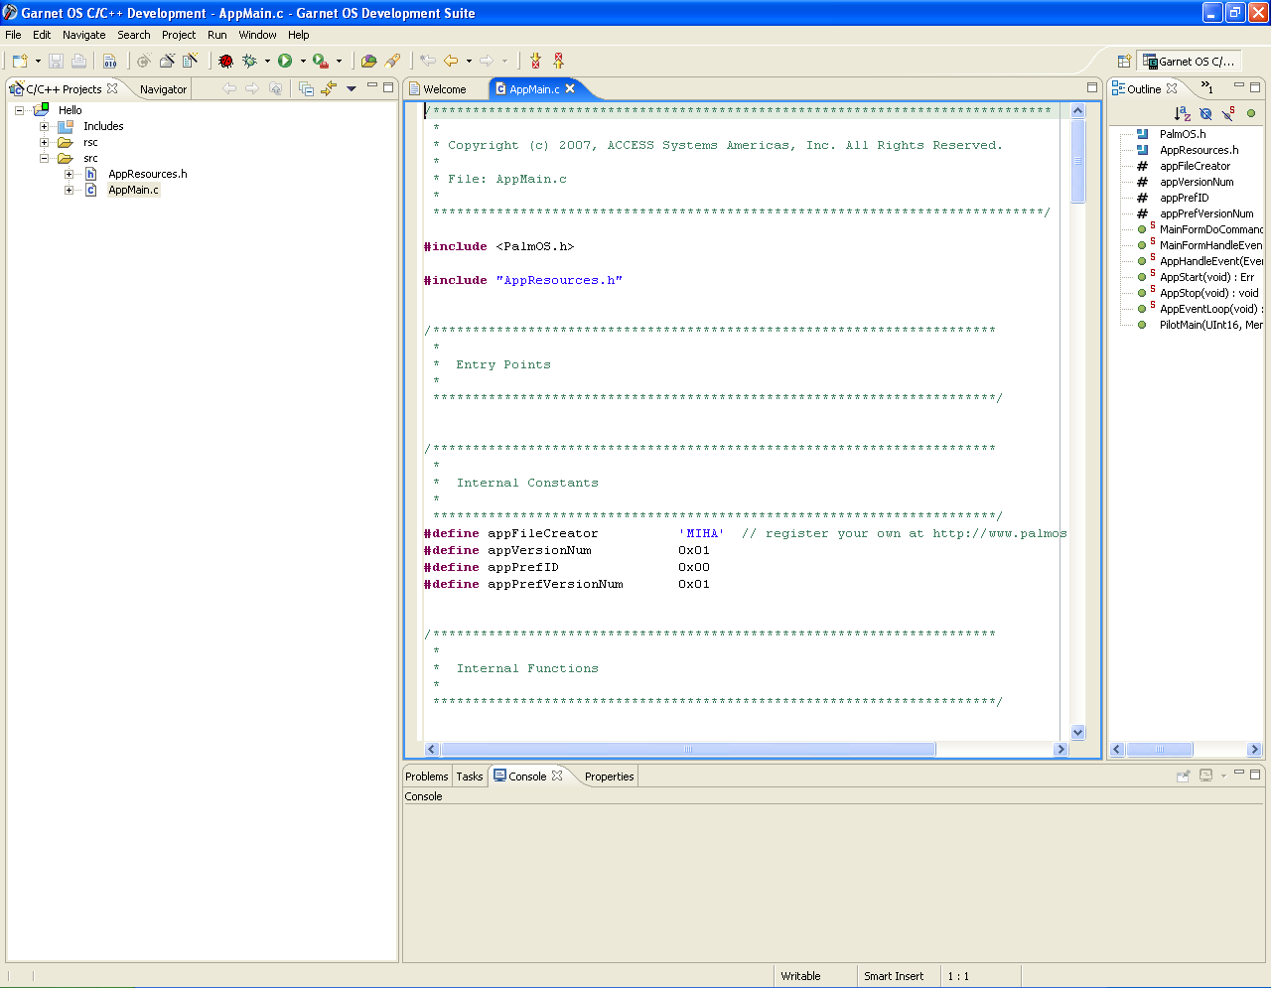Sort the Outline alphabetically
The image size is (1271, 988).
click(x=1182, y=113)
